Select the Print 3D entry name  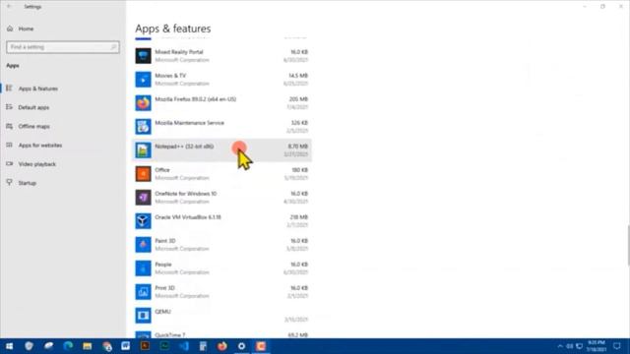(x=164, y=288)
